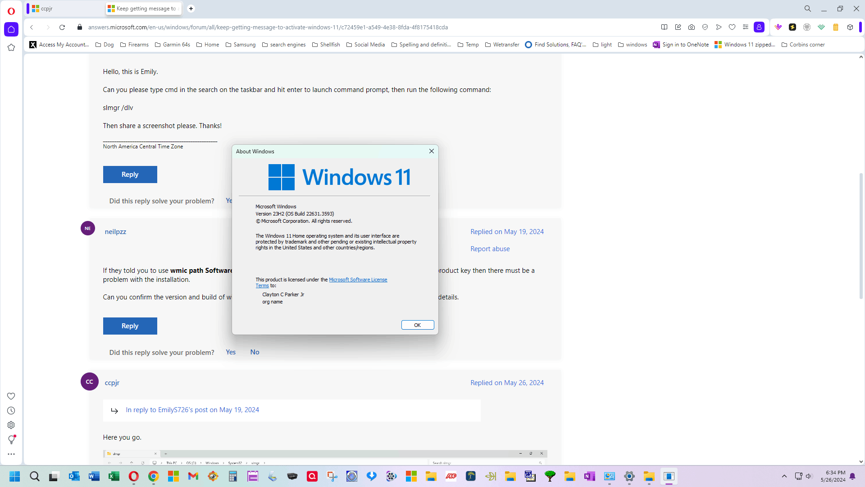Open the Easy Setup lines icon
The width and height of the screenshot is (865, 487).
[x=746, y=27]
